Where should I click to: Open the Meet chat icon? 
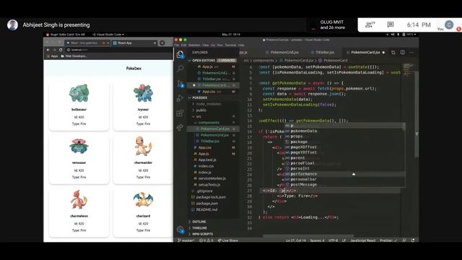click(391, 25)
